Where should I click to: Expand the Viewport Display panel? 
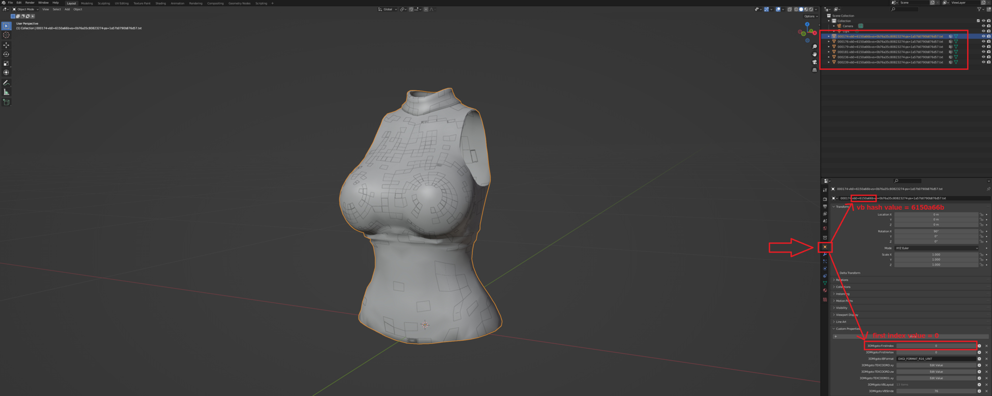846,314
